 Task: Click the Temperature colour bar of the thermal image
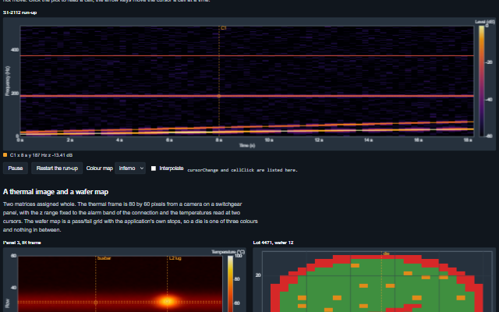(230, 284)
